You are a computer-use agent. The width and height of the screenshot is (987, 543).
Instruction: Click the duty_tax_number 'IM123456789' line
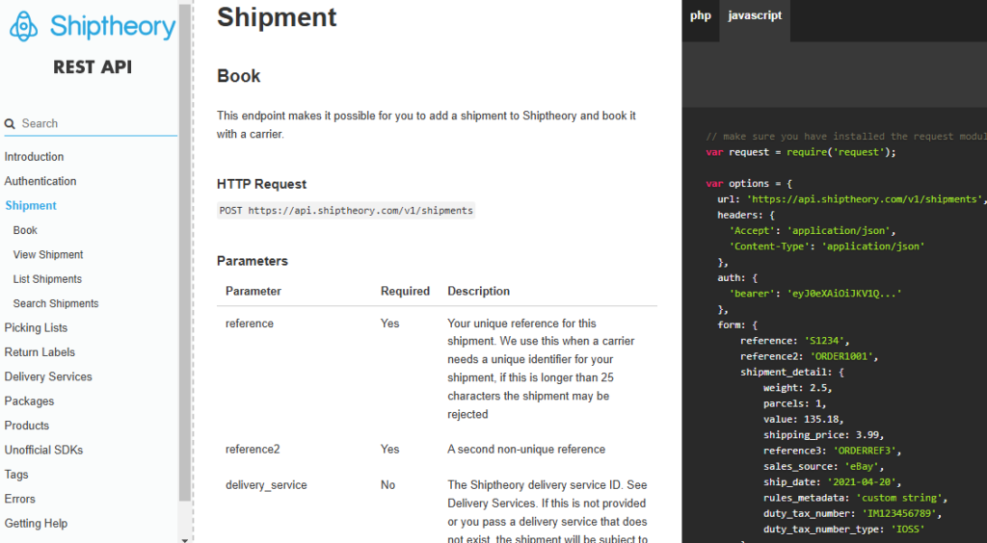pyautogui.click(x=852, y=513)
